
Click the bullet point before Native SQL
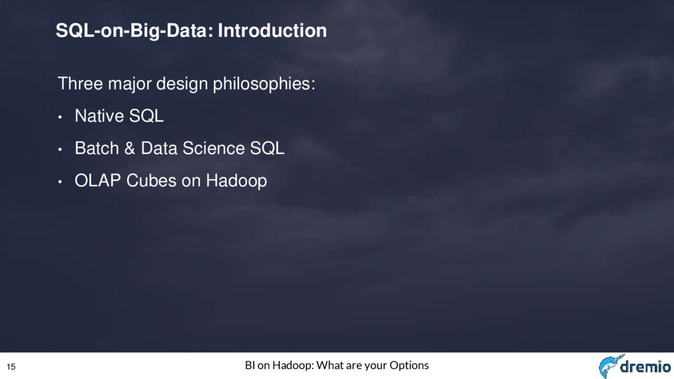[60, 117]
